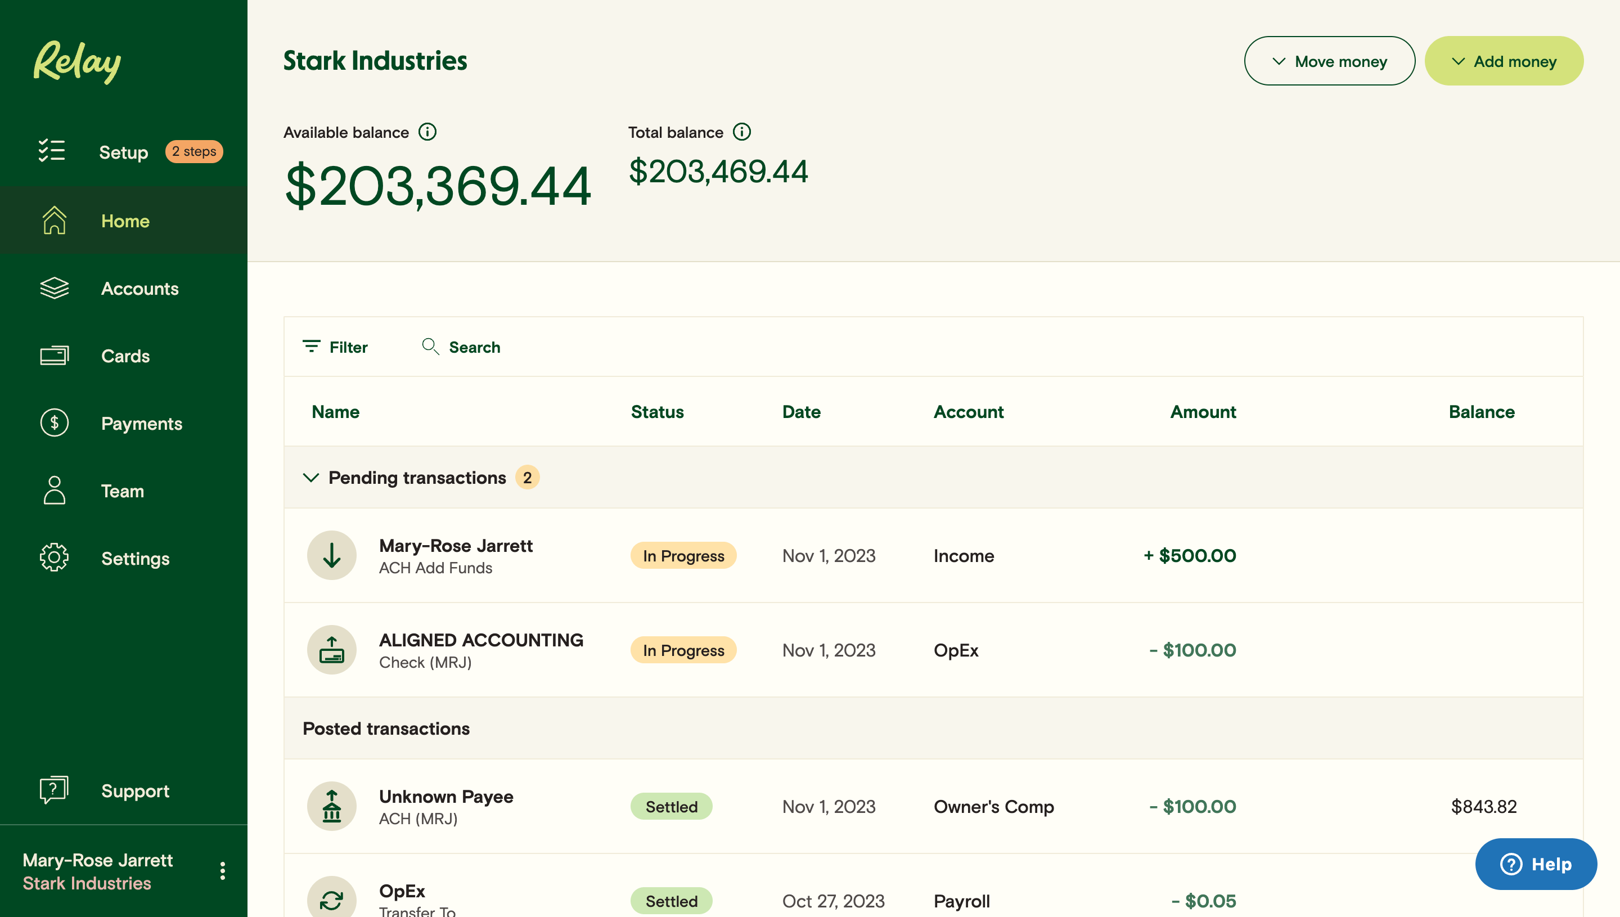Open the Add money dropdown
This screenshot has width=1620, height=917.
(x=1504, y=60)
